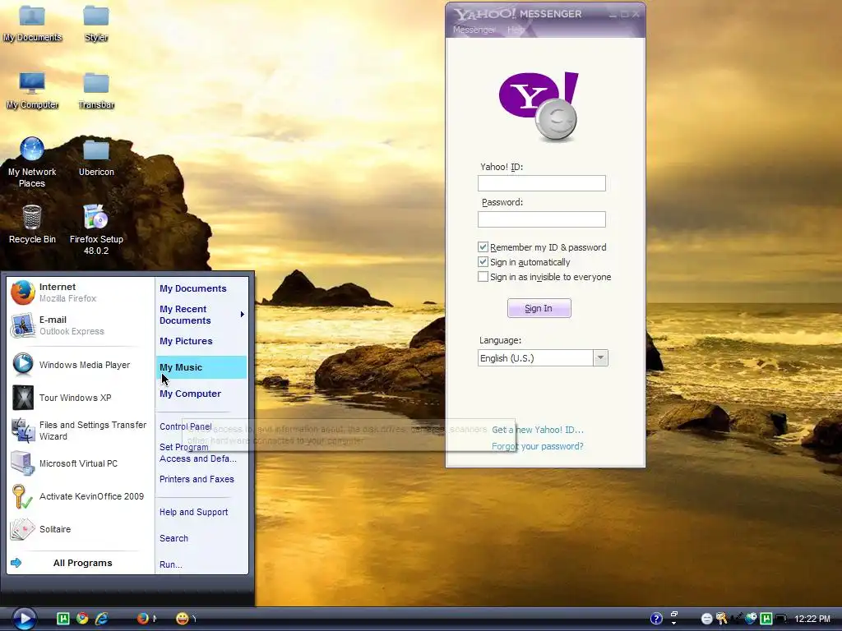Expand My Recent Documents submenu arrow
The width and height of the screenshot is (842, 631).
tap(243, 315)
